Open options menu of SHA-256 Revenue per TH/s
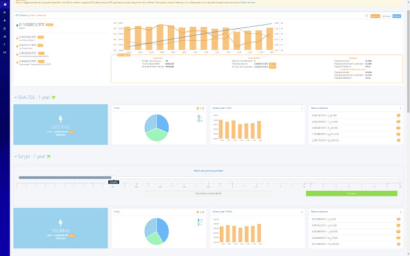410x256 pixels. coord(302,108)
